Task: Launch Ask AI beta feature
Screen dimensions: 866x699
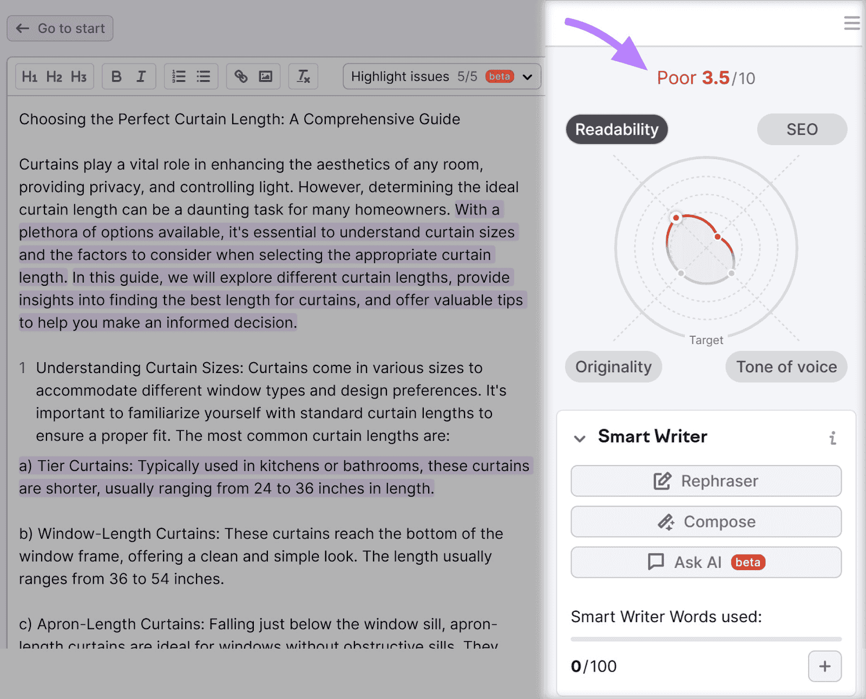Action: (x=705, y=562)
